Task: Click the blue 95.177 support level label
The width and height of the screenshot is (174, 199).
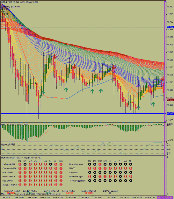Action: 170,114
